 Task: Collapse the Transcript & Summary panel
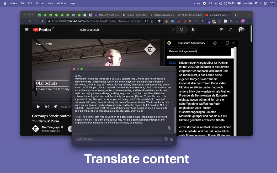[x=233, y=43]
